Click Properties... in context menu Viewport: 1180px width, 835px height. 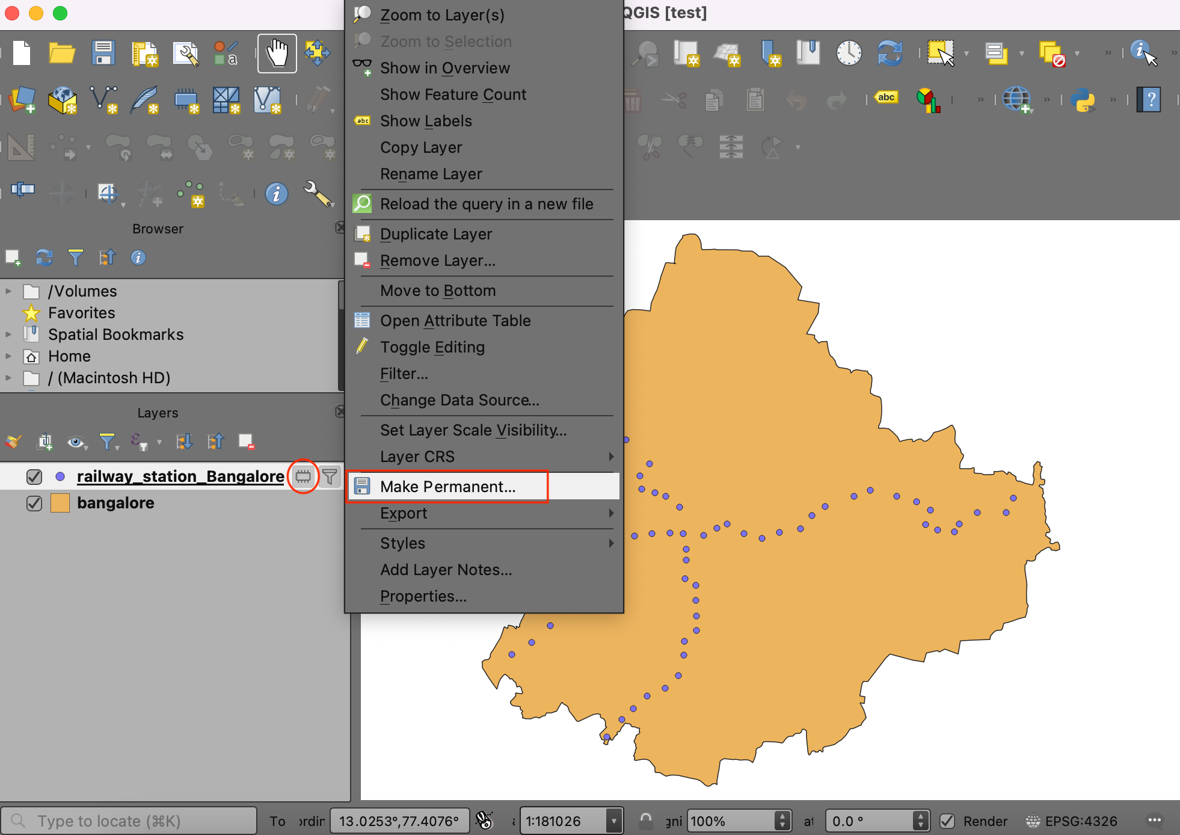(x=484, y=596)
